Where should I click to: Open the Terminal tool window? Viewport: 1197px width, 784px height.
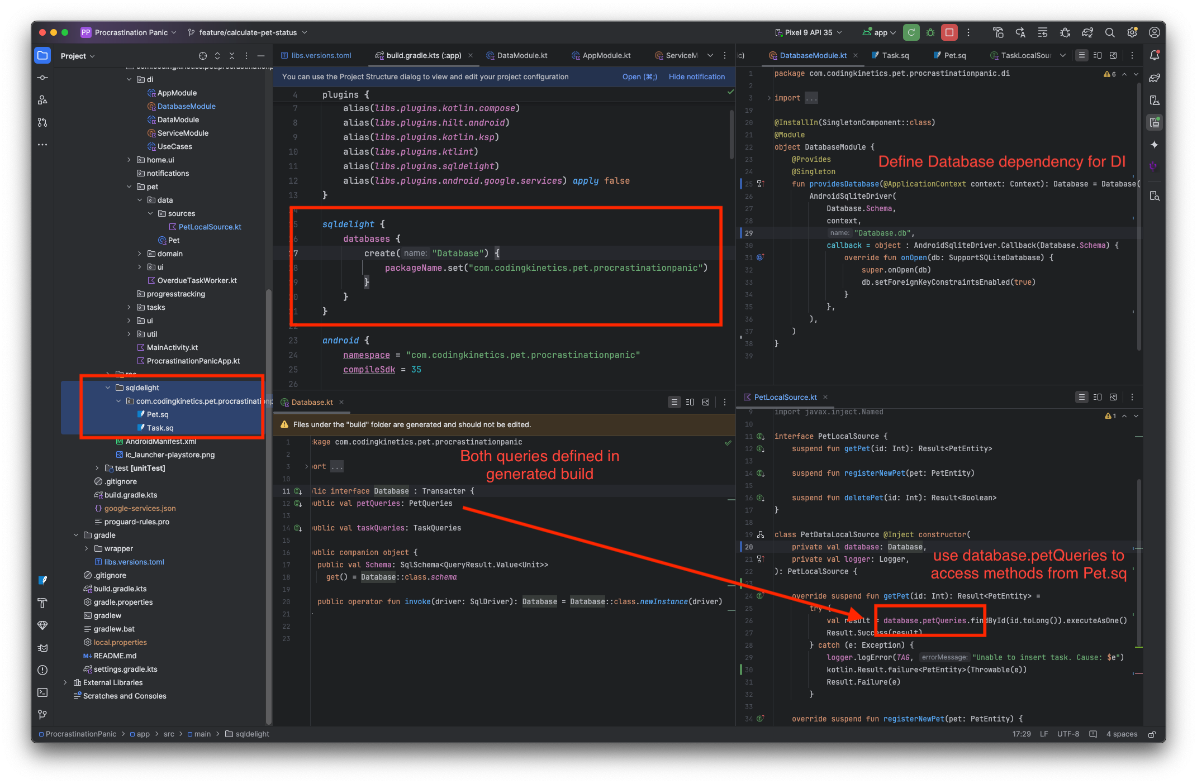pos(42,692)
